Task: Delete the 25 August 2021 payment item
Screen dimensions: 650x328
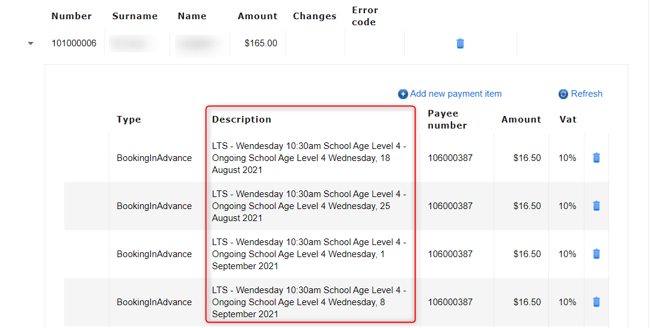Action: tap(596, 205)
